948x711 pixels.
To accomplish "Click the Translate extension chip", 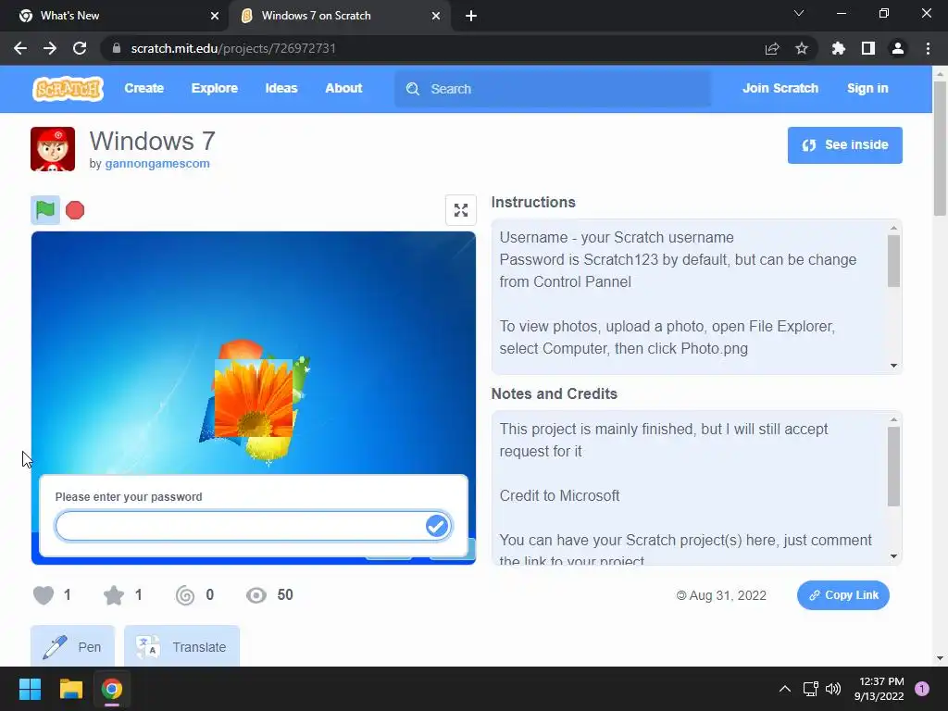I will coord(182,646).
